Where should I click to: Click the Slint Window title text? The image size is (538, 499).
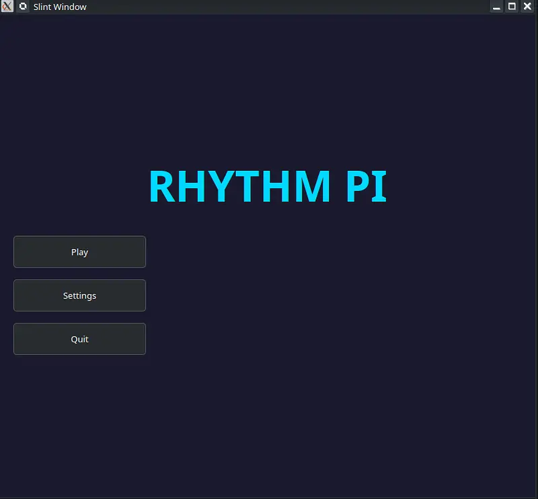point(60,7)
